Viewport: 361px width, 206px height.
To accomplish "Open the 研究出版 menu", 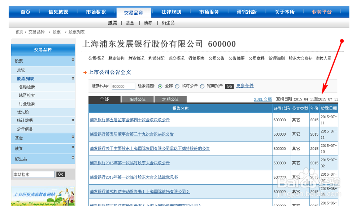I will point(247,12).
